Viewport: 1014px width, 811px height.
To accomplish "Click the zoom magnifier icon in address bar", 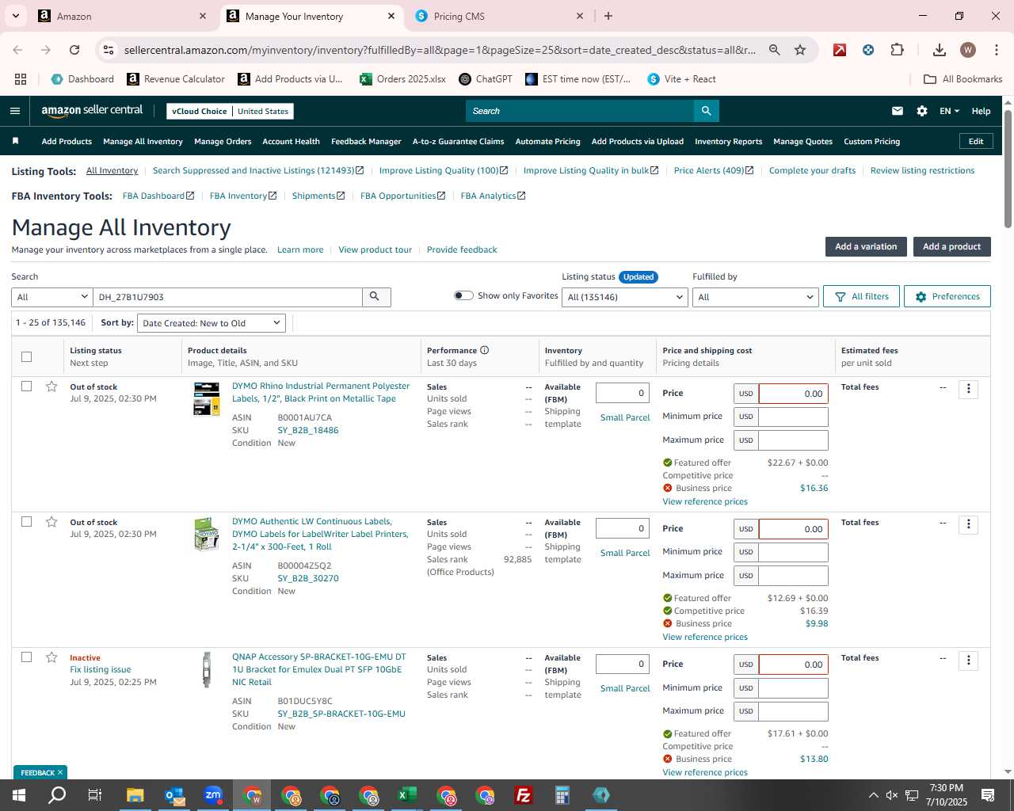I will click(x=774, y=50).
